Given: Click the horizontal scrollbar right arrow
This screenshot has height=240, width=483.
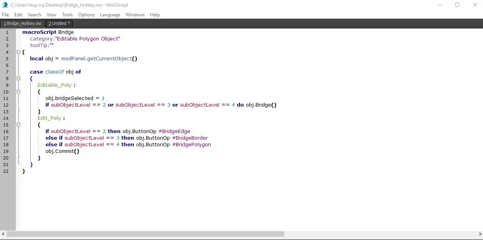Looking at the screenshot, I should (479, 234).
